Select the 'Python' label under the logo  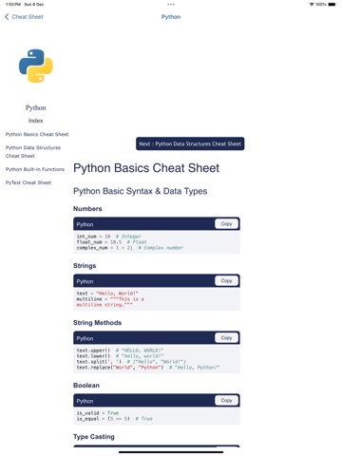click(36, 108)
